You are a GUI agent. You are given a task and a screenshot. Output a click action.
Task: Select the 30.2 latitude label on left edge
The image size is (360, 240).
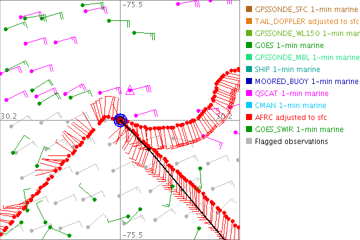point(8,115)
